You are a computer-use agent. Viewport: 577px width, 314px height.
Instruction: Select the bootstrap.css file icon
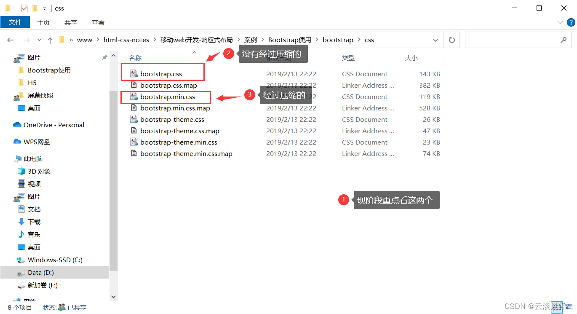[134, 74]
